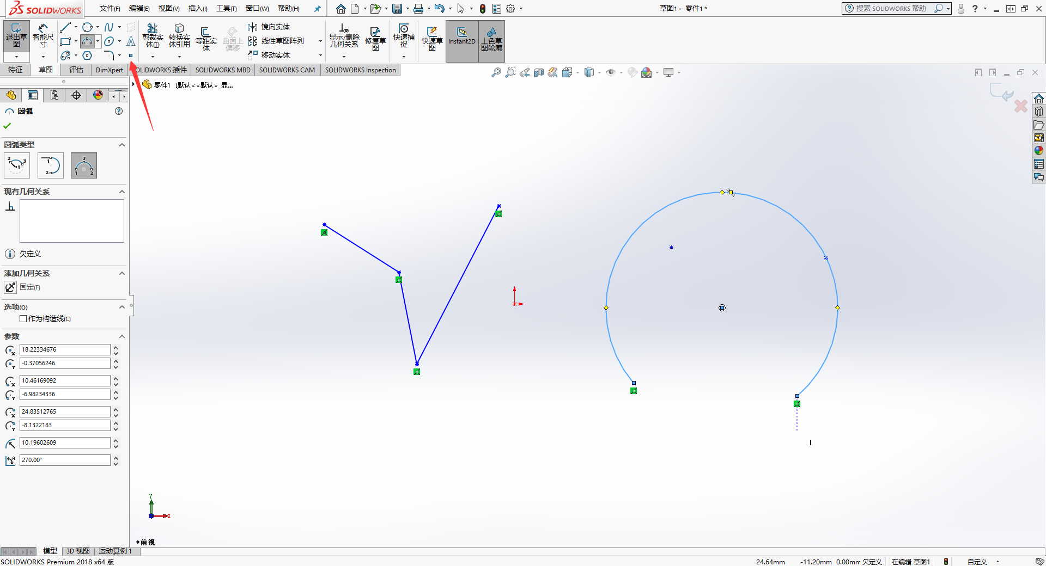Open the Trim Entities dropdown arrow

[153, 57]
